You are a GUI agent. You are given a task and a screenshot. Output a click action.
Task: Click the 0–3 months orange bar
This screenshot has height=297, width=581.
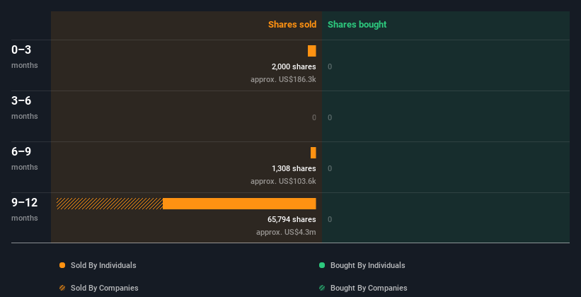312,51
